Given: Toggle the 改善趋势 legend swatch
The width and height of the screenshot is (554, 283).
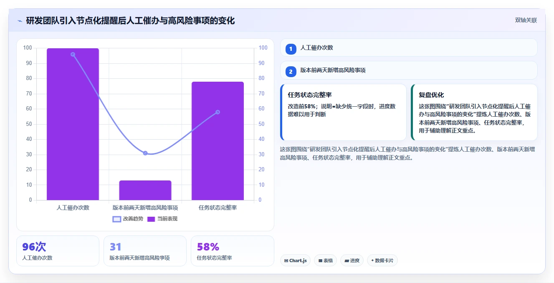Looking at the screenshot, I should click(x=116, y=219).
